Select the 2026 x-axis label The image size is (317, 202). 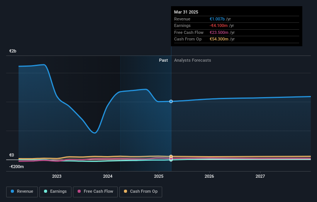[209, 176]
